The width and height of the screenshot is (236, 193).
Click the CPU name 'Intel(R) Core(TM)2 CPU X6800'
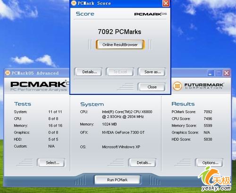pos(127,112)
